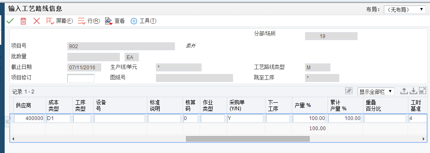
Task: Click the 成本类型 cell showing D1
Action: [x=58, y=118]
